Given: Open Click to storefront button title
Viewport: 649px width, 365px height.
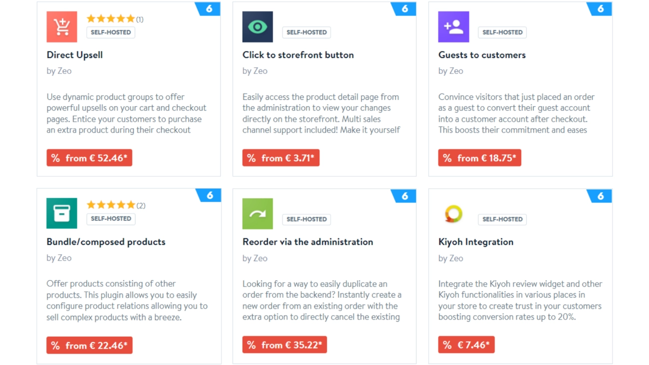Looking at the screenshot, I should (298, 55).
